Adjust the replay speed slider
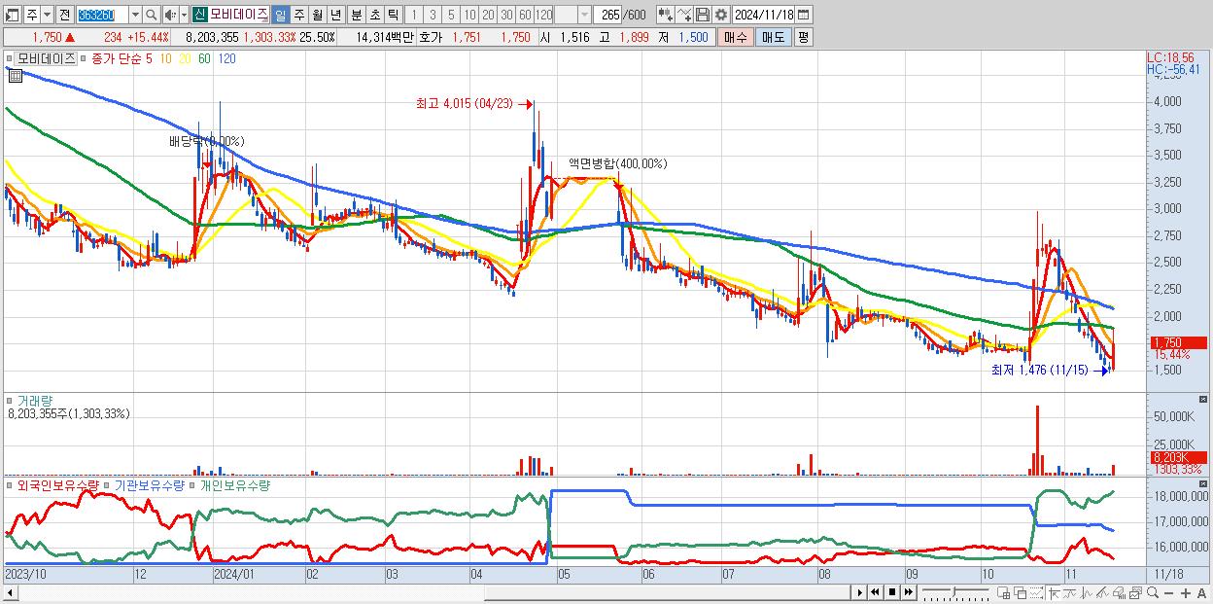Image resolution: width=1213 pixels, height=604 pixels. (x=955, y=592)
